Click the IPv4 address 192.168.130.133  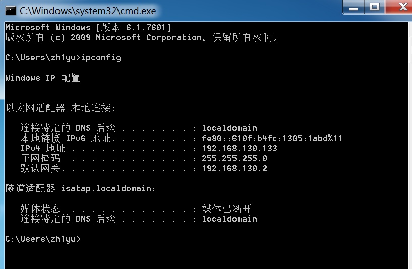(239, 149)
